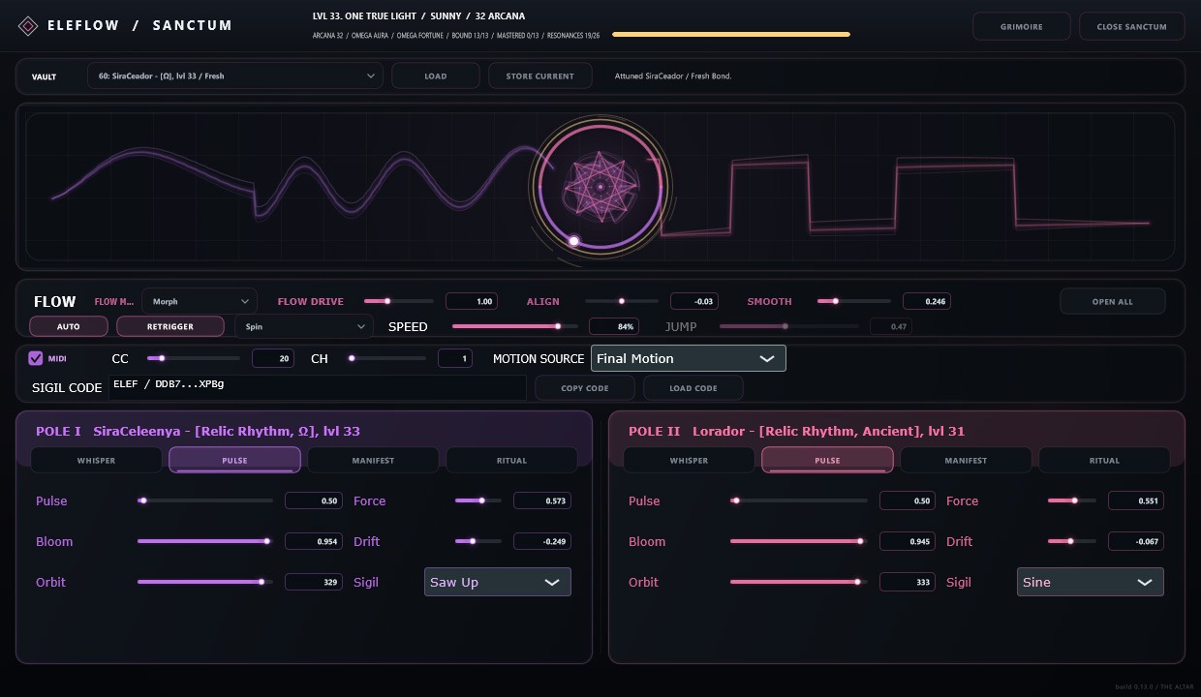The height and width of the screenshot is (697, 1201).
Task: Click the CC value field 20
Action: click(273, 358)
